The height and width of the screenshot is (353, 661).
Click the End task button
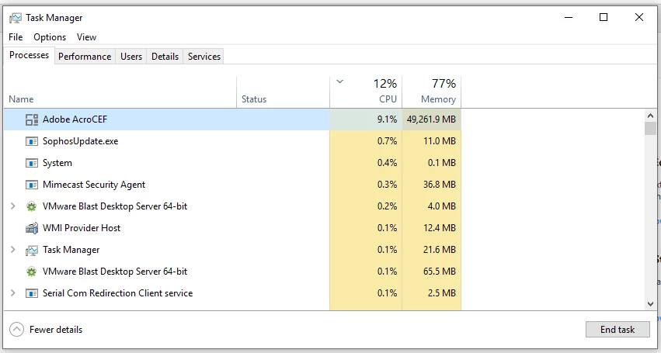[618, 330]
